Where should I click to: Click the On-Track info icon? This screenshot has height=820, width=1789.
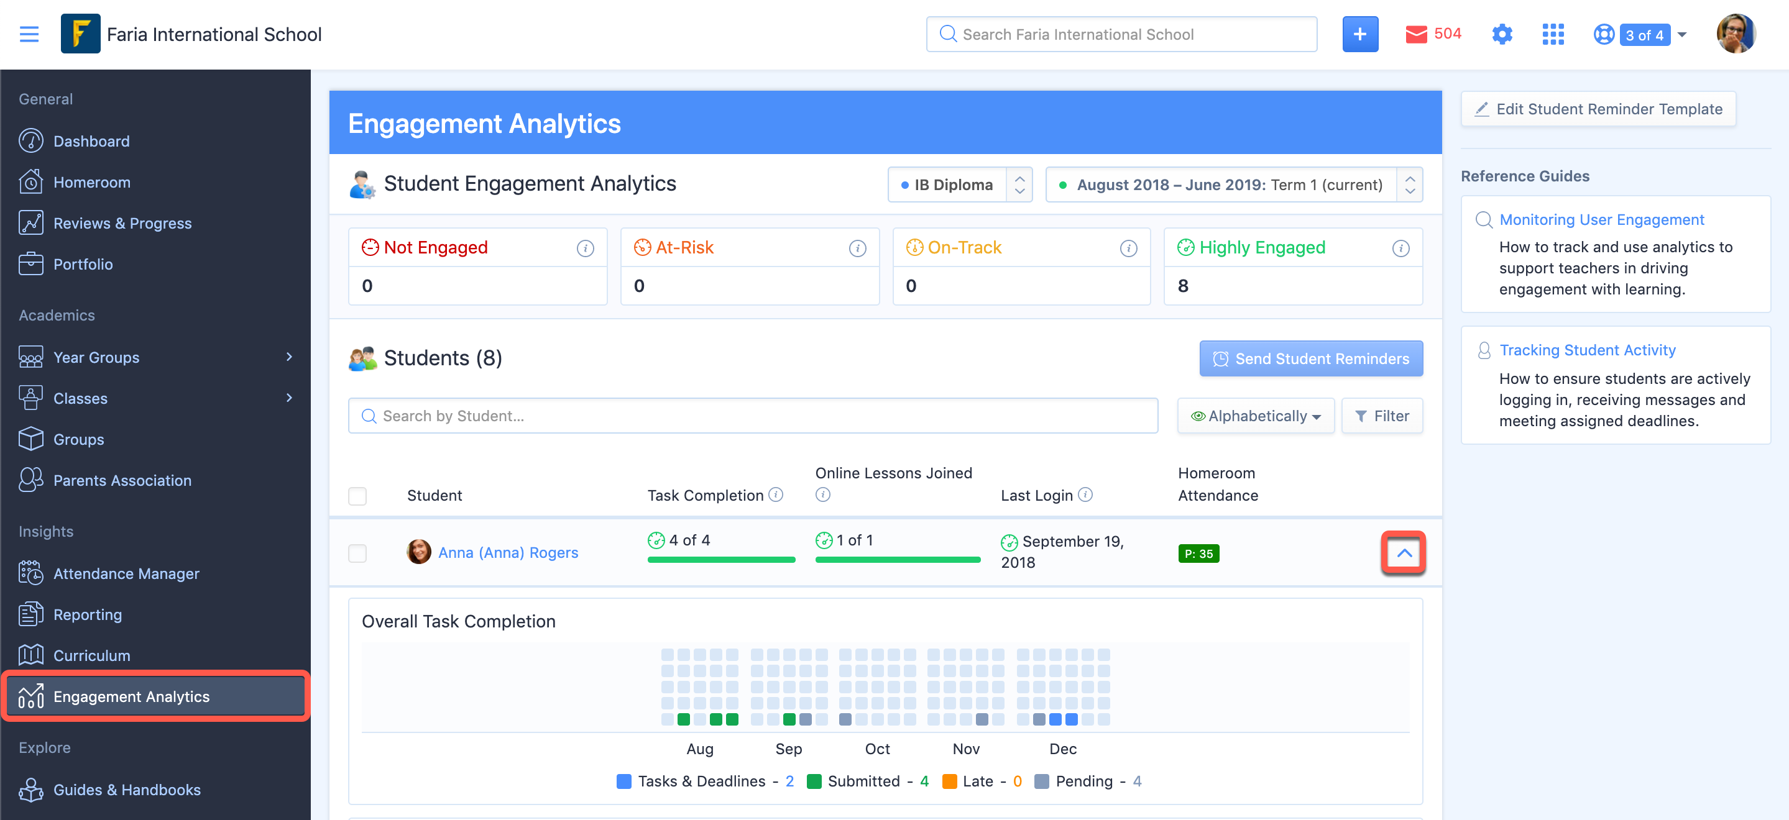(1128, 248)
